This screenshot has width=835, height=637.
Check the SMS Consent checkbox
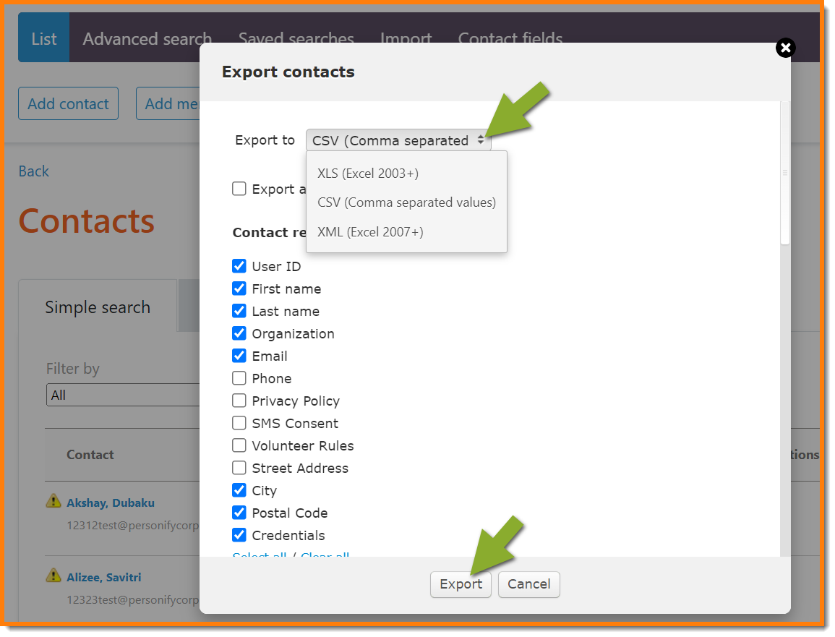239,422
